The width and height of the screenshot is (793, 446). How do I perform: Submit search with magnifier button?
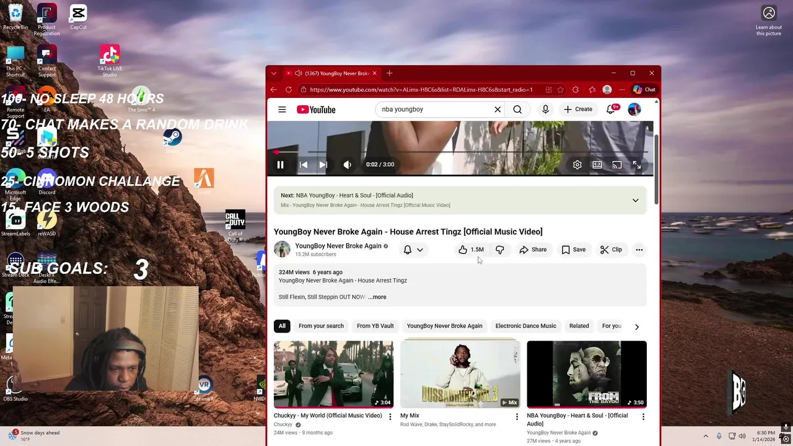[517, 110]
